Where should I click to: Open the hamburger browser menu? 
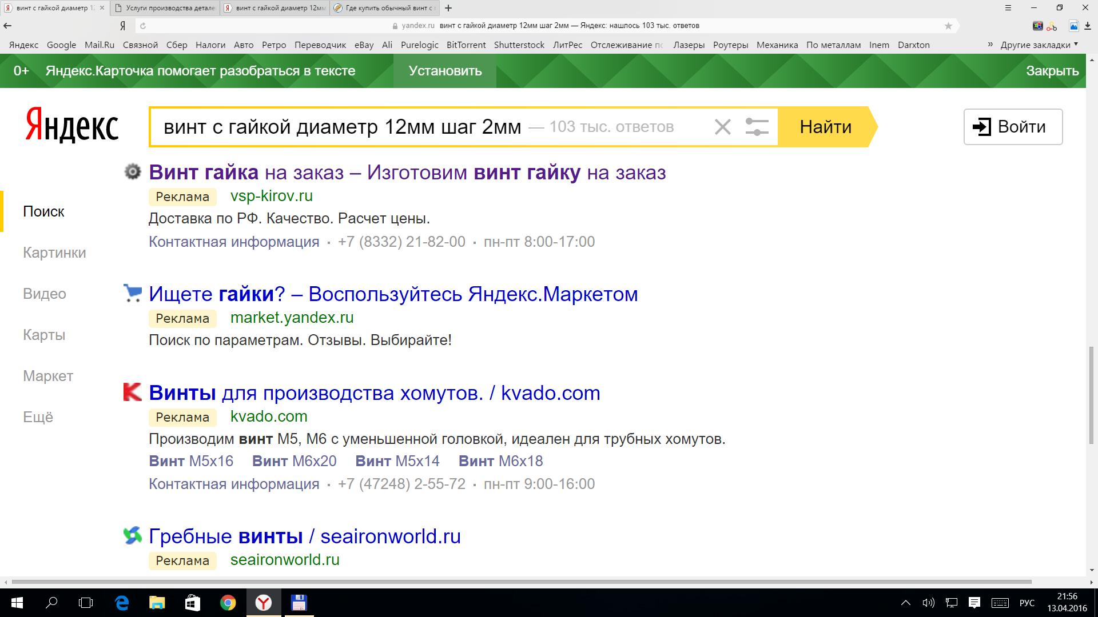tap(1008, 8)
